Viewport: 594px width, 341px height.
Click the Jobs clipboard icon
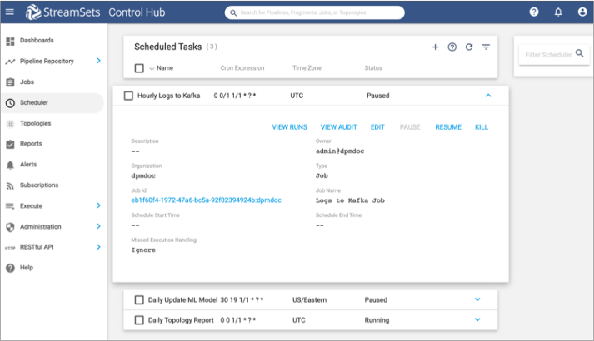10,82
